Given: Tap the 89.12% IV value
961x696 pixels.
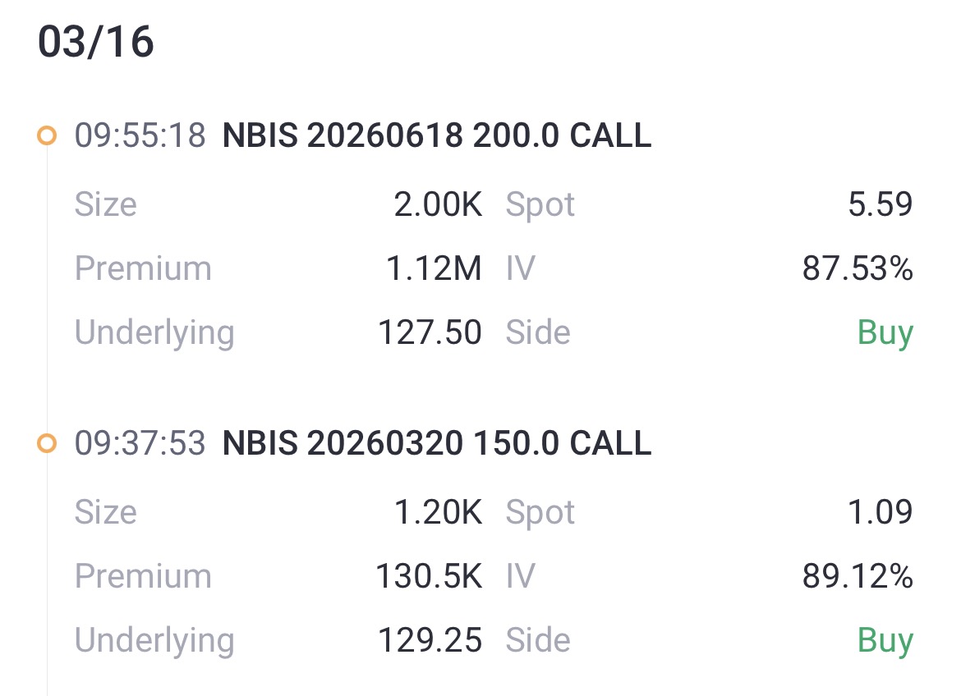Looking at the screenshot, I should pyautogui.click(x=857, y=576).
